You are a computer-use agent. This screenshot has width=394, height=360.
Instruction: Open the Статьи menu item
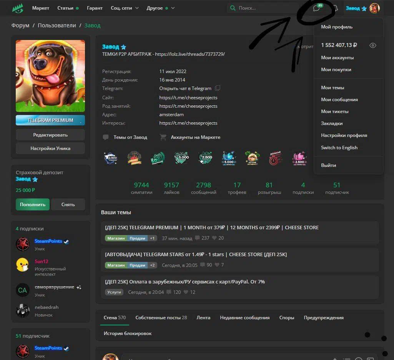65,8
